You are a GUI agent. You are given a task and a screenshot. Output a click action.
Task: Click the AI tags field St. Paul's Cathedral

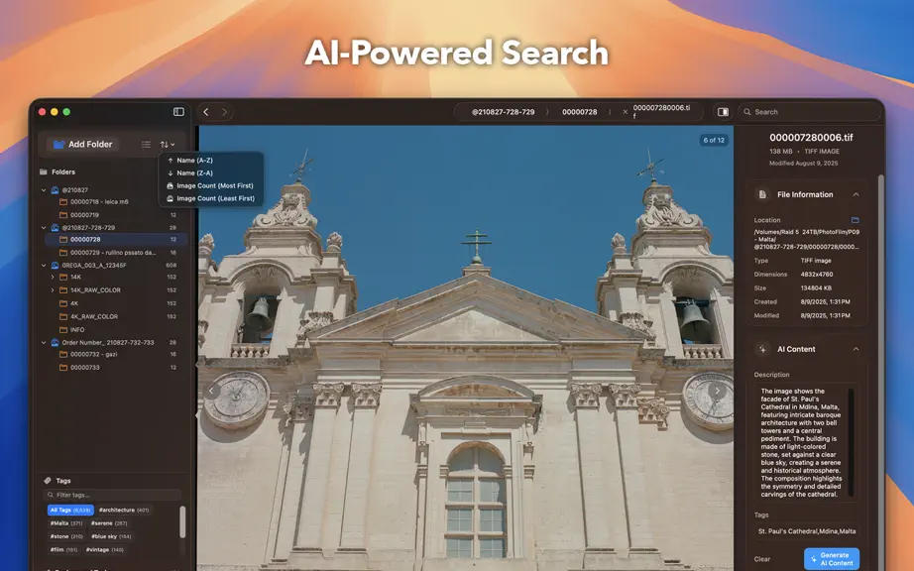[x=807, y=531]
